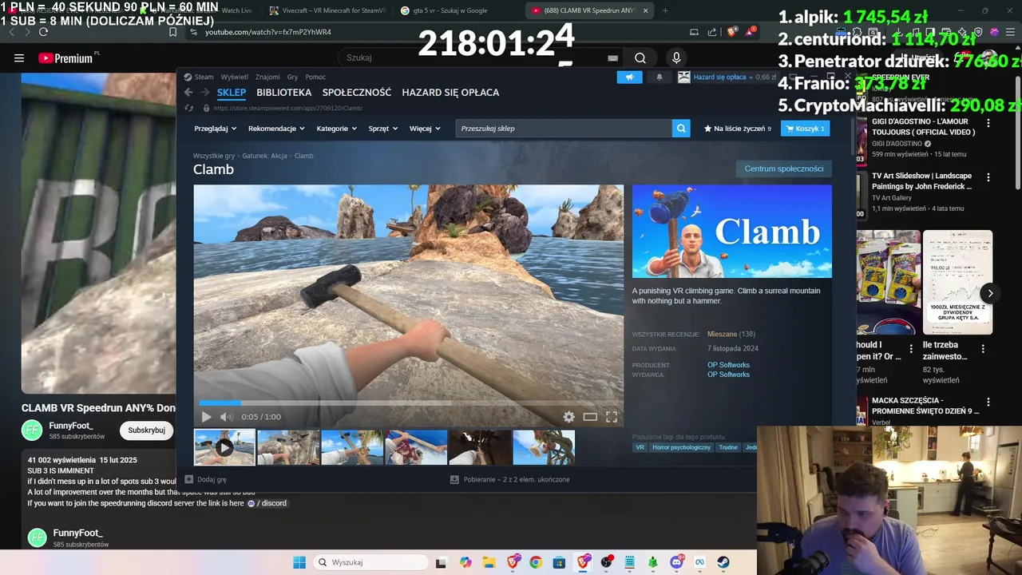Open Discord from the taskbar
The width and height of the screenshot is (1022, 575).
pos(677,562)
